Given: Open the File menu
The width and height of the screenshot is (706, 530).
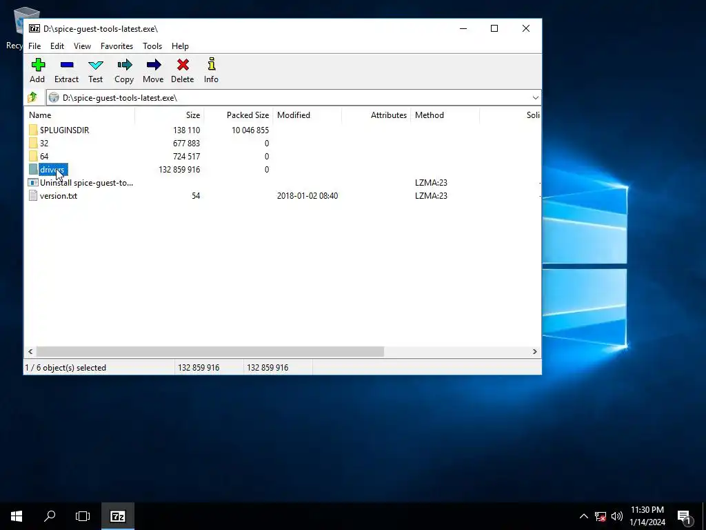Looking at the screenshot, I should (x=34, y=46).
